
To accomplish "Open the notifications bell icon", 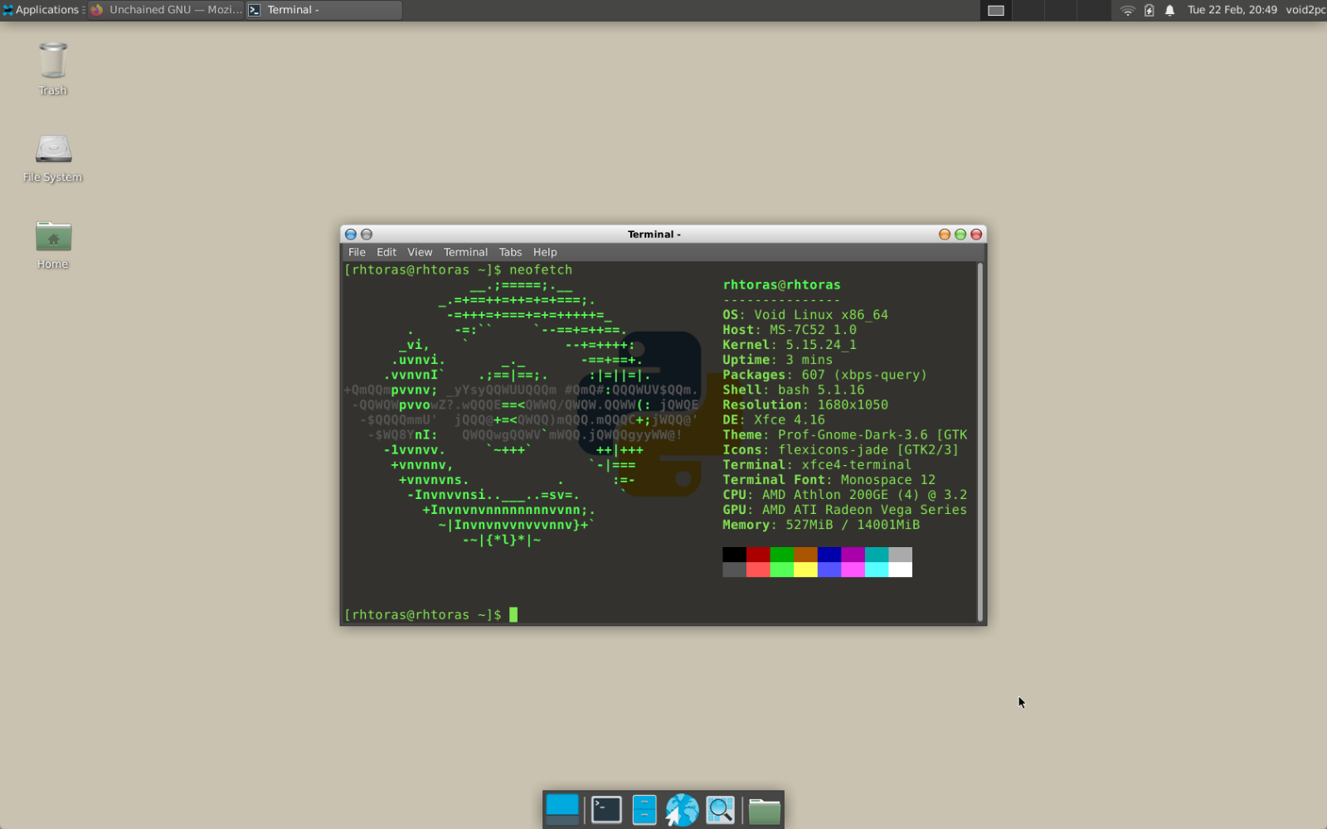I will click(1169, 10).
